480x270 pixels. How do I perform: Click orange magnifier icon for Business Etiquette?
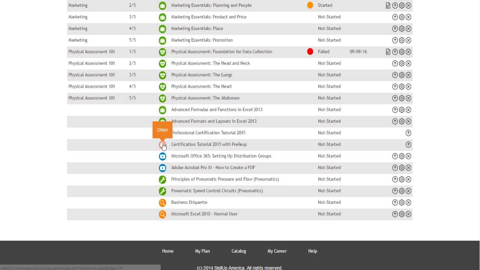[x=162, y=202]
